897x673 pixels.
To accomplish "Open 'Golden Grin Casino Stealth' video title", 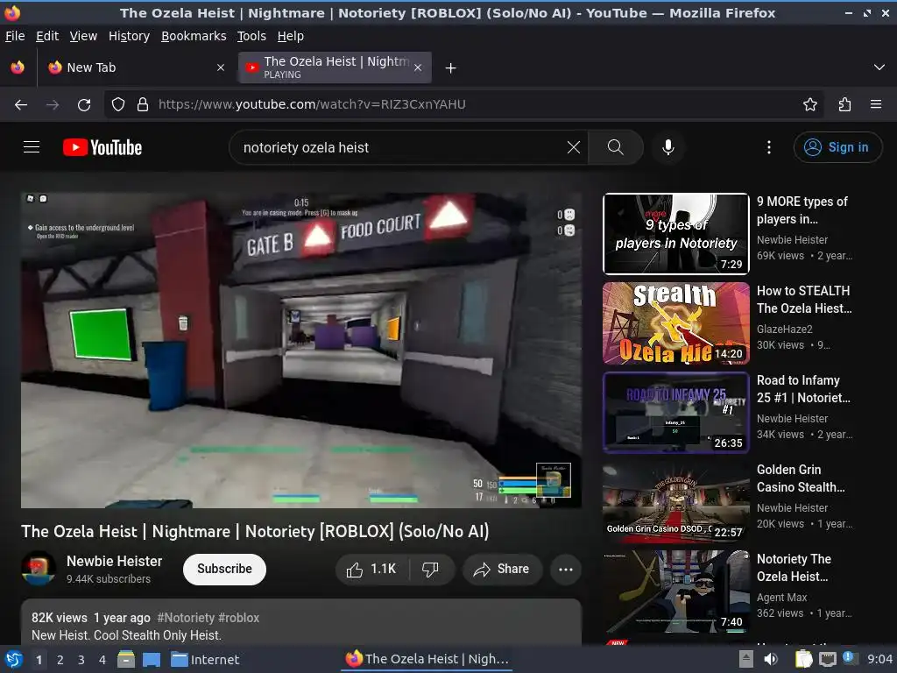I will [801, 478].
